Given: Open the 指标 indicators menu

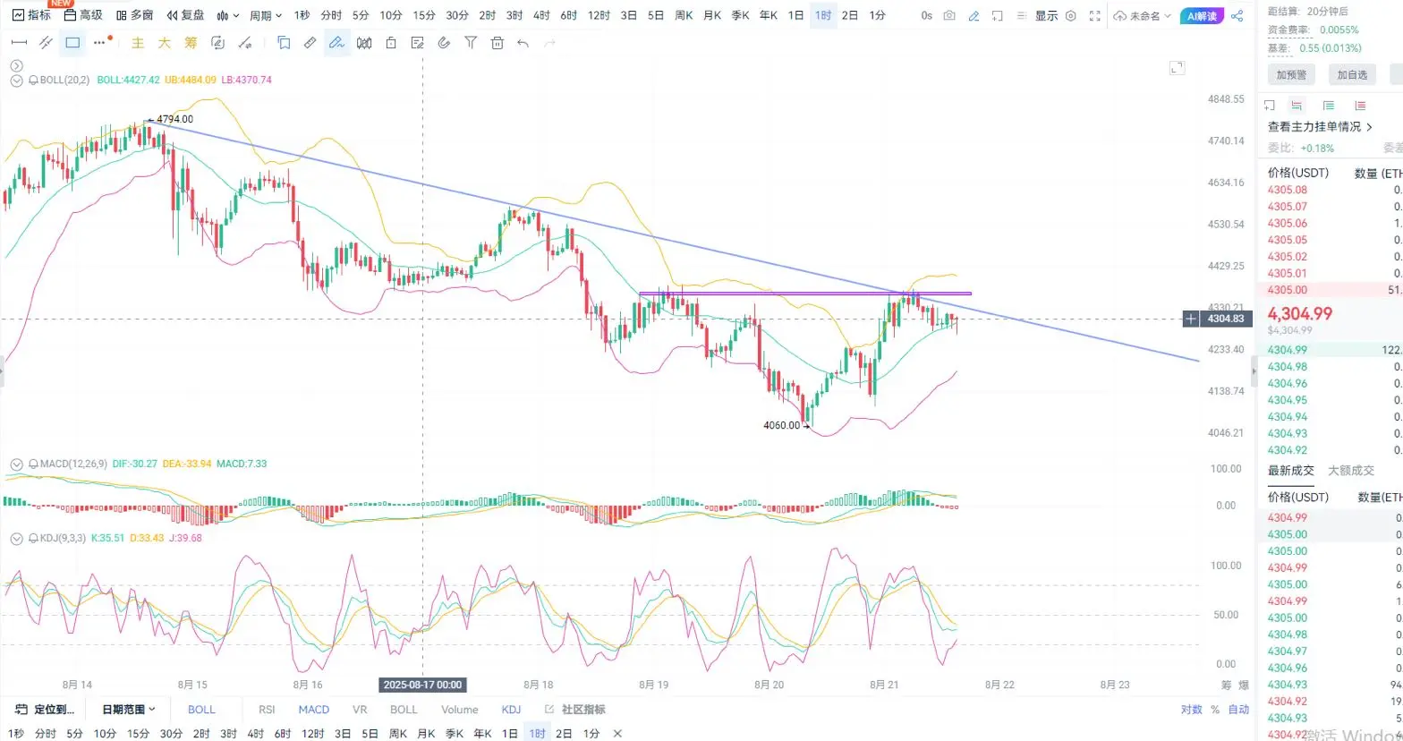Looking at the screenshot, I should 30,15.
